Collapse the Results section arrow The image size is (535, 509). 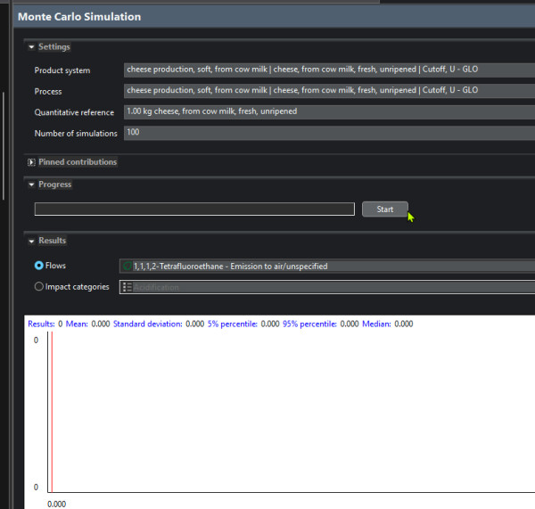[x=32, y=241]
